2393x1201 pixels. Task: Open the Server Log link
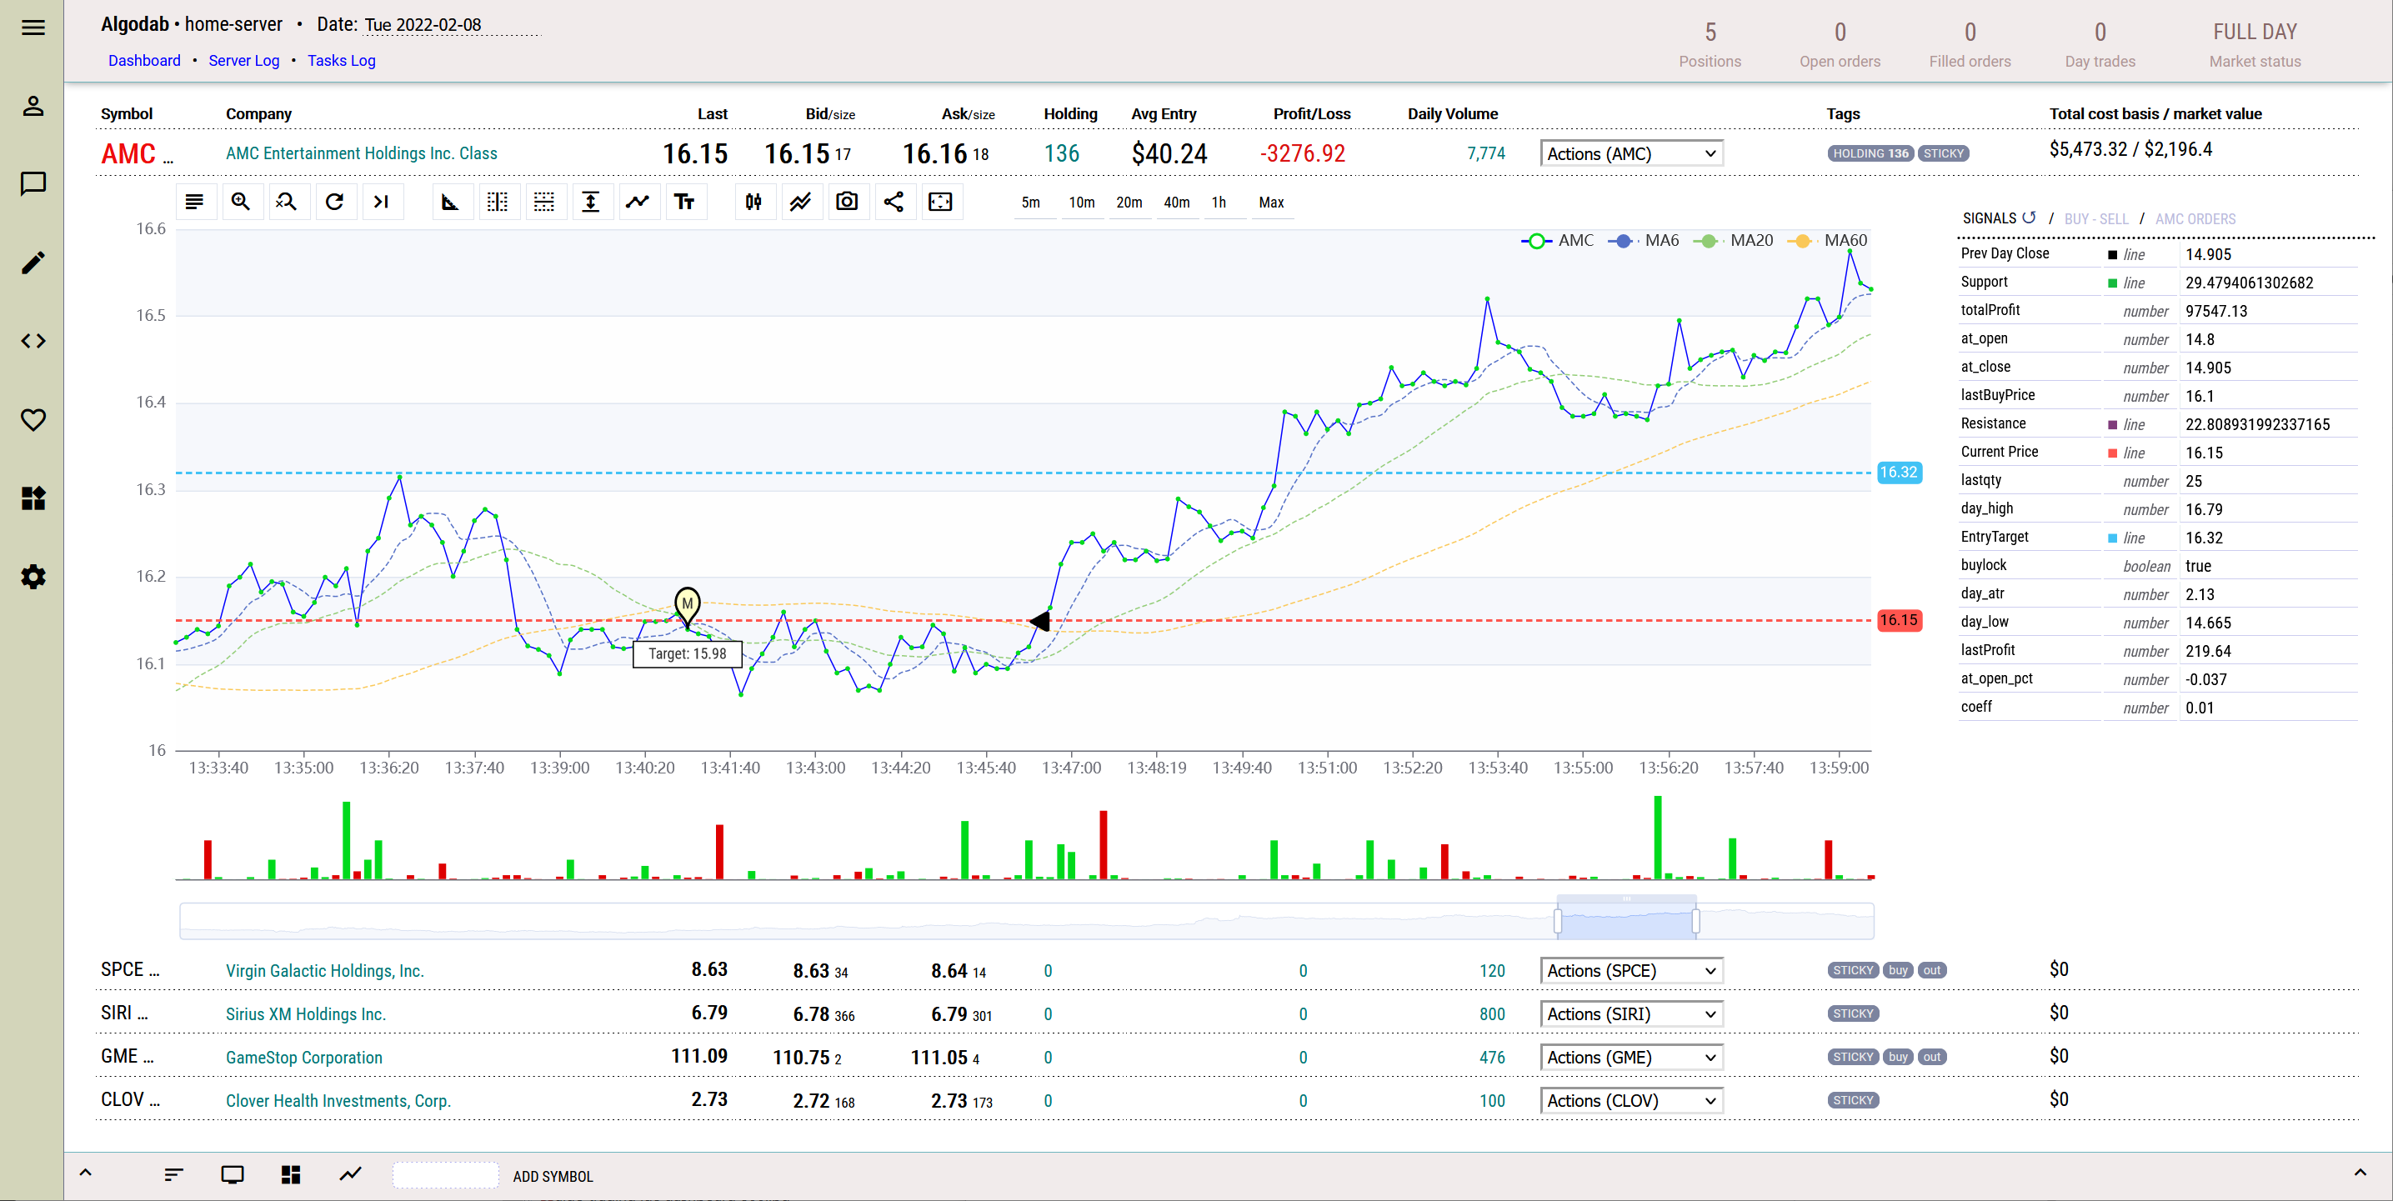tap(243, 60)
